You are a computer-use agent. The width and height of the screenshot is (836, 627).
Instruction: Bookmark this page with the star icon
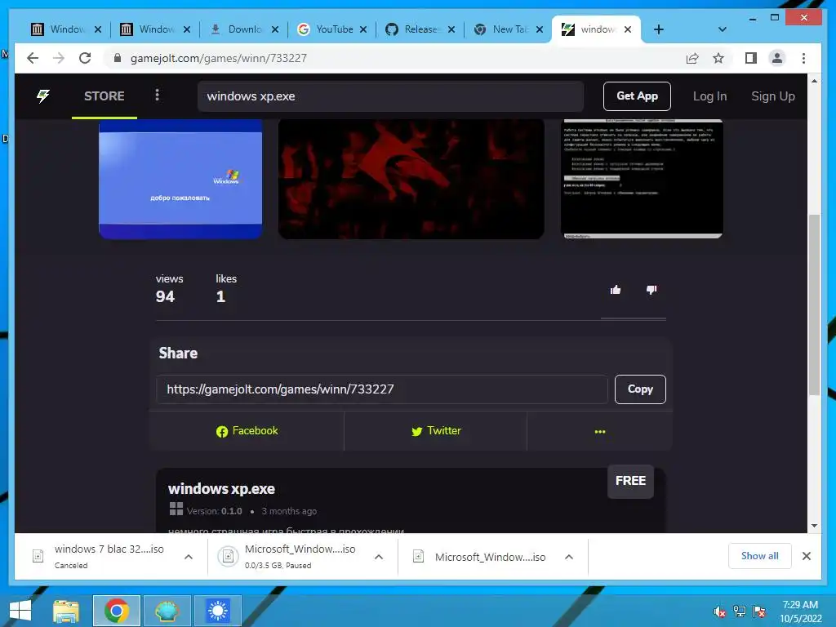point(718,58)
